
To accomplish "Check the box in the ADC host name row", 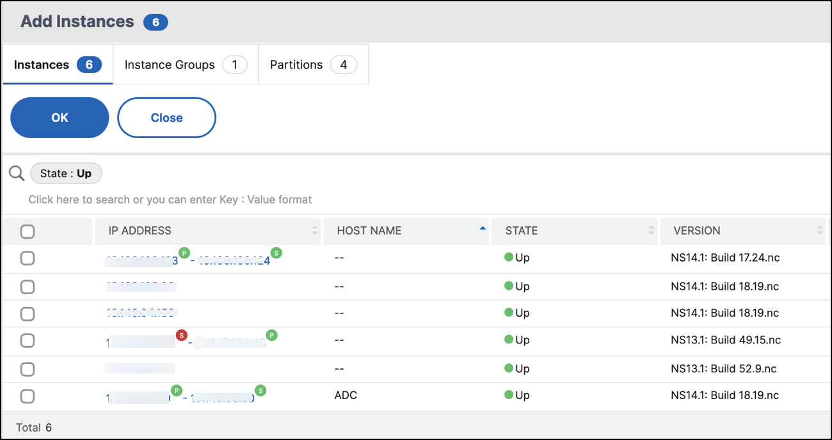I will click(28, 396).
